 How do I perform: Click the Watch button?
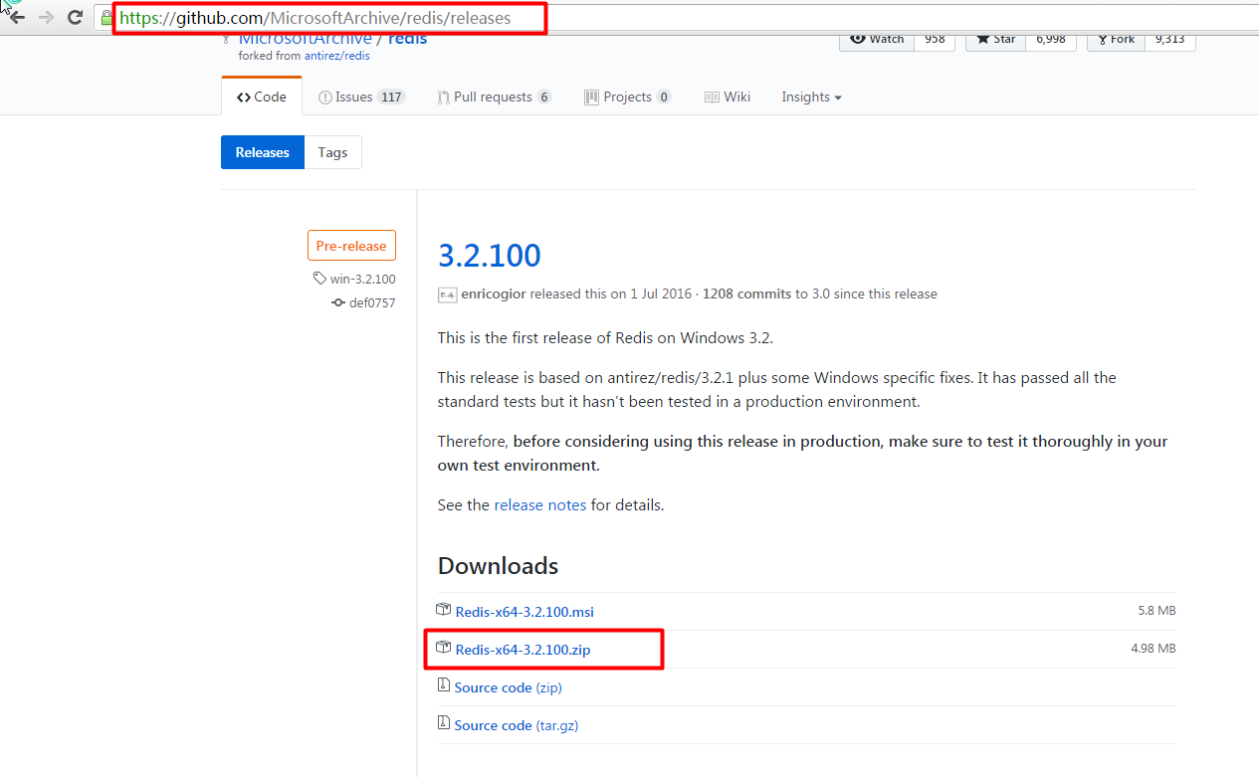[x=877, y=39]
